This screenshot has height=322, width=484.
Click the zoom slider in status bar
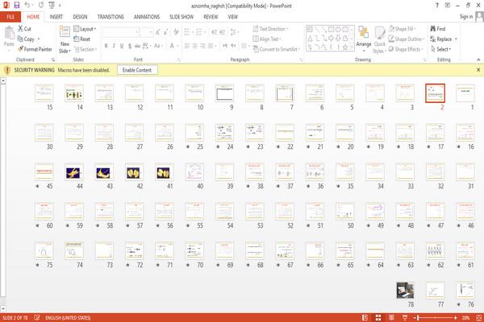coord(436,318)
